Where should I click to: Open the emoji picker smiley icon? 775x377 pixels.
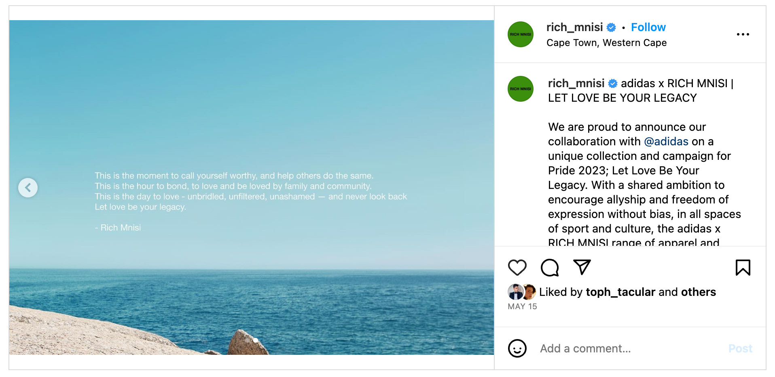[x=517, y=348]
